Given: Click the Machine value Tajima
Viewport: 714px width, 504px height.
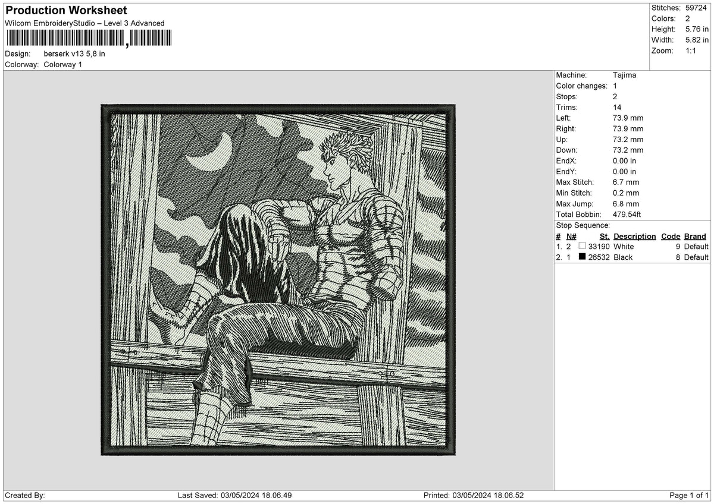Looking at the screenshot, I should point(624,75).
